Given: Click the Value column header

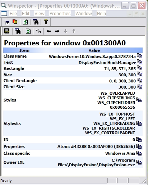Looking at the screenshot, I should pyautogui.click(x=94, y=50).
